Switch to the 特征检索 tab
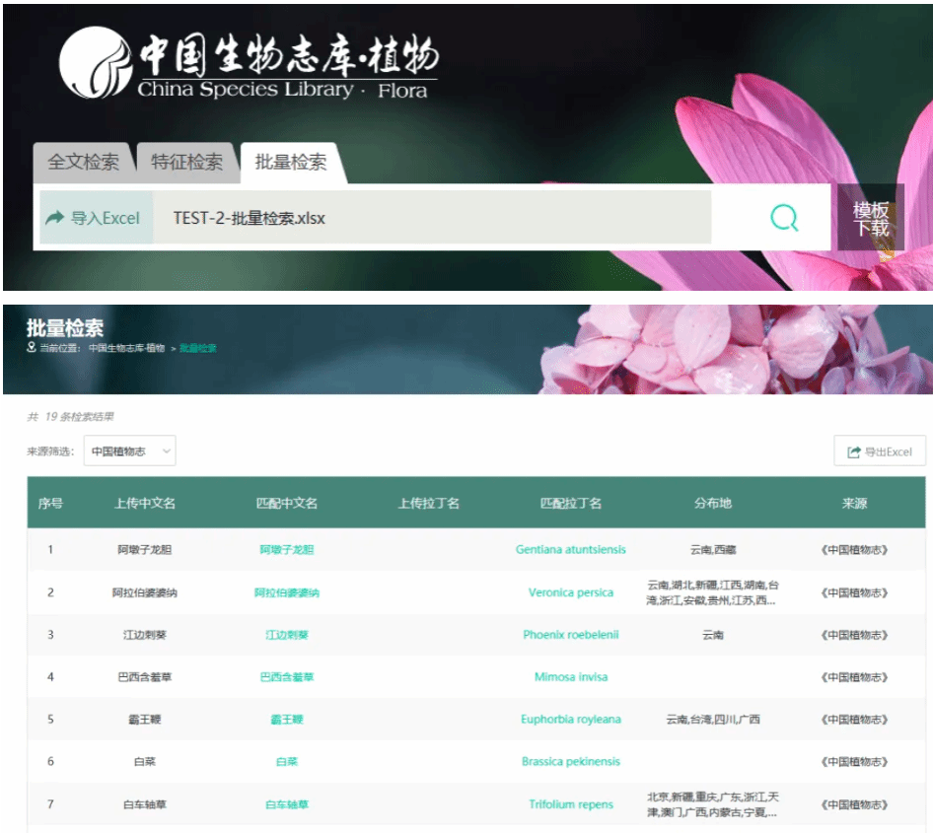Screen dimensions: 933x833 pos(186,163)
